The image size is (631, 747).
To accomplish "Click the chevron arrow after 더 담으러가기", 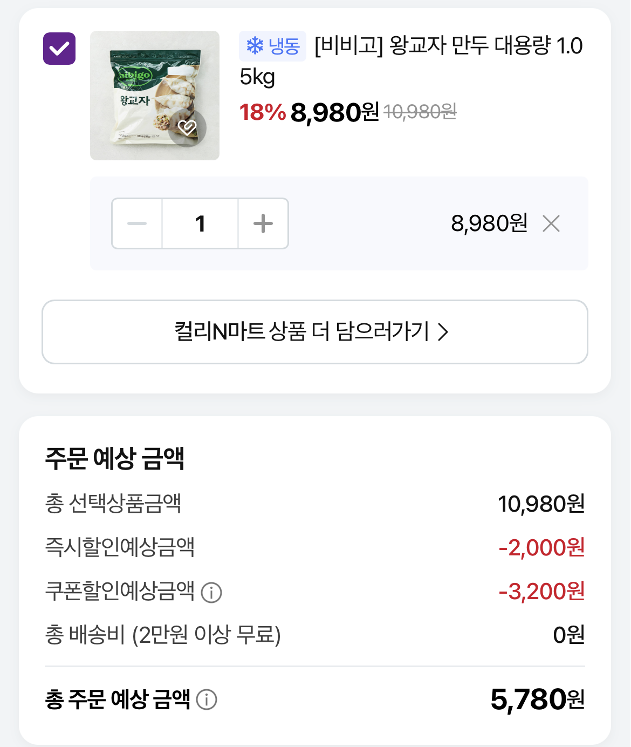I will click(443, 332).
